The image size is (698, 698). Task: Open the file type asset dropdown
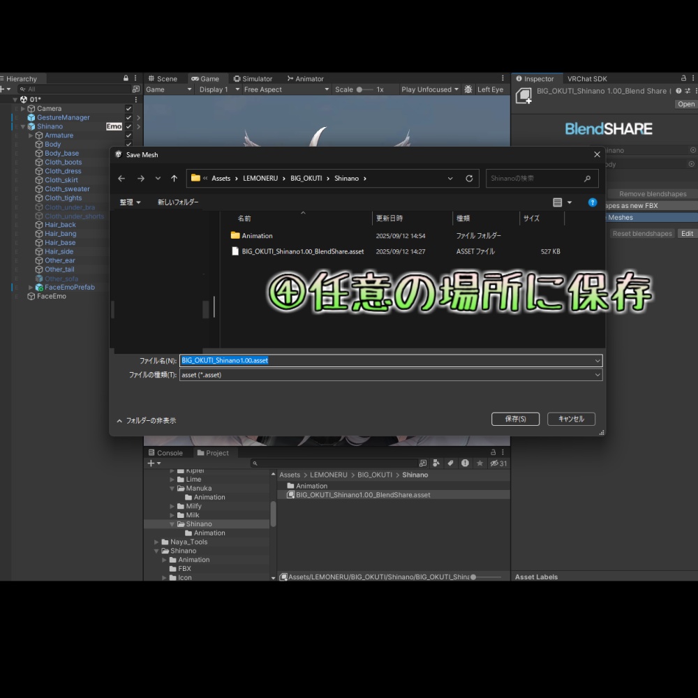tap(597, 375)
